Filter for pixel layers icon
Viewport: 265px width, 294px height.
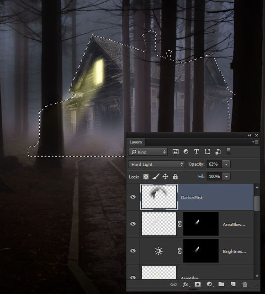[175, 152]
